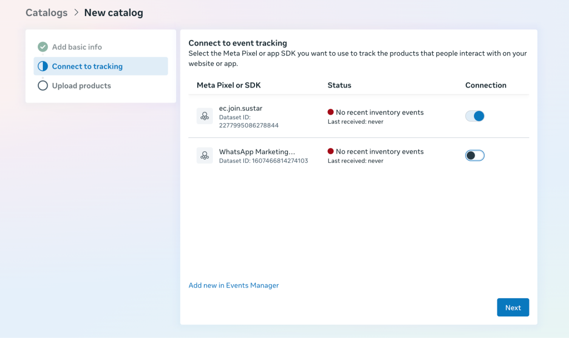Click the breadcrumb chevron after Catalogs
The width and height of the screenshot is (569, 338).
(x=76, y=12)
